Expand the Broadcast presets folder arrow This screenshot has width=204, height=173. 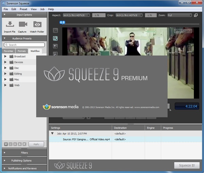5,56
